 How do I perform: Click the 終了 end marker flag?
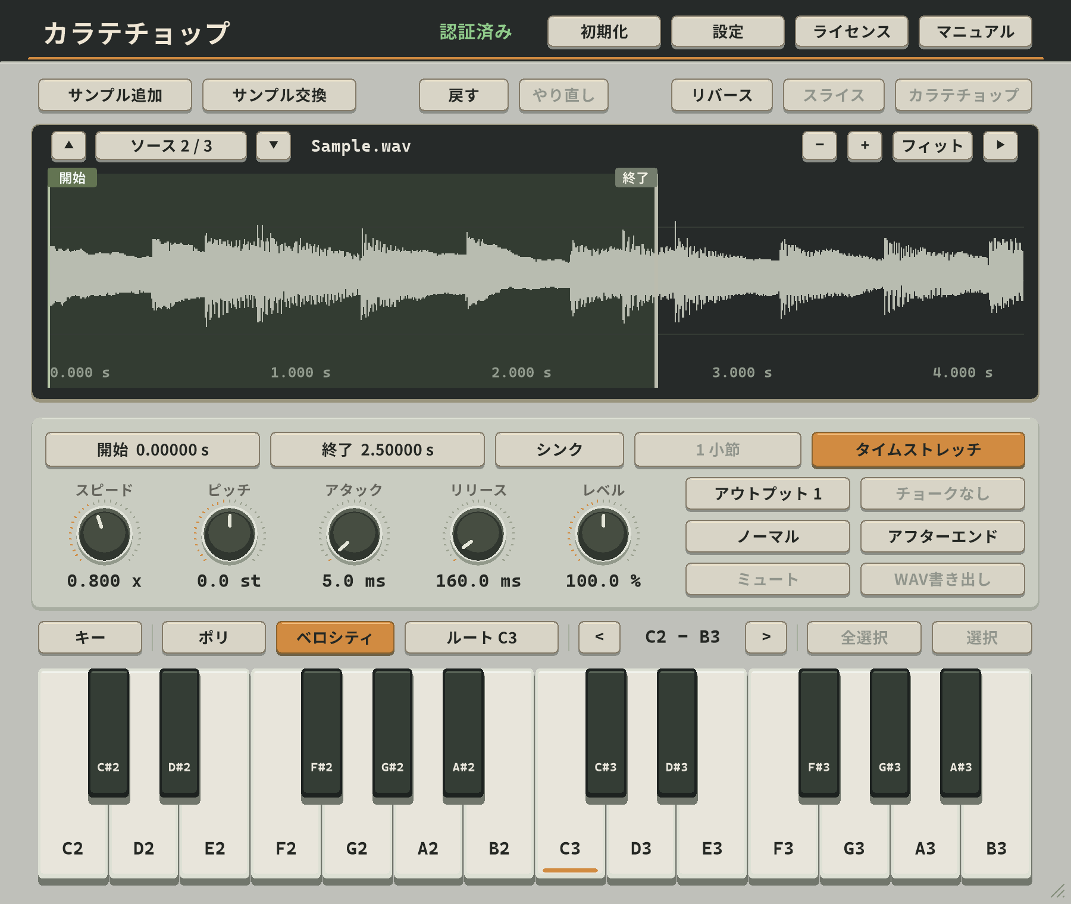click(x=635, y=178)
